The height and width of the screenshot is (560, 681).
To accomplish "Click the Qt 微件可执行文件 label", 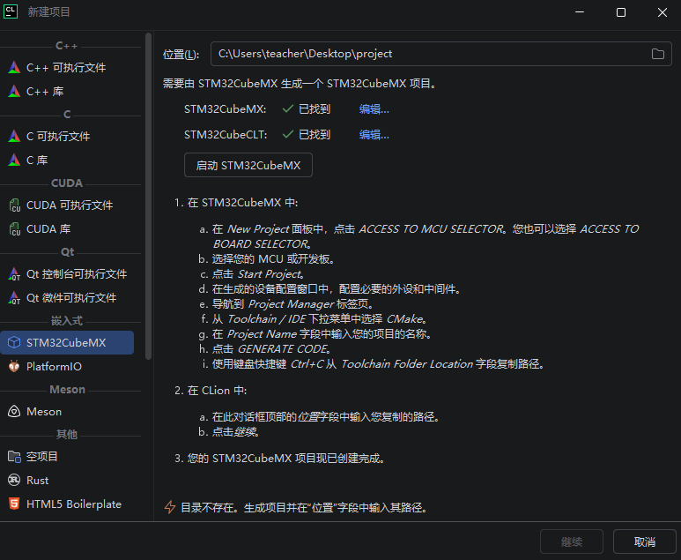I will [x=71, y=298].
